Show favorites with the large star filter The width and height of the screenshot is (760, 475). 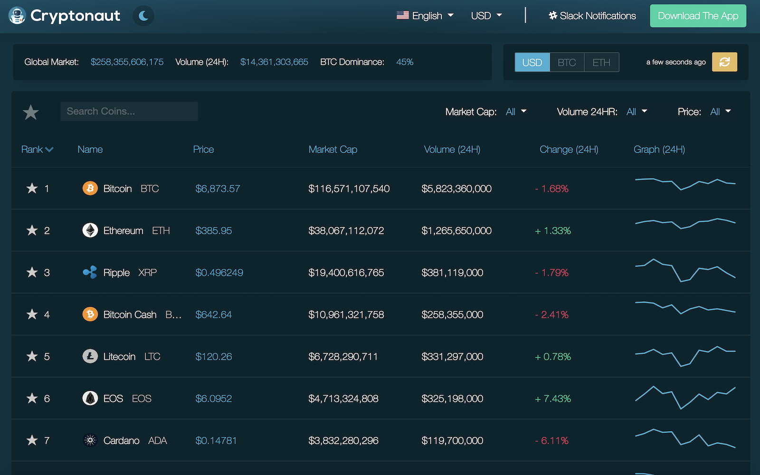31,112
